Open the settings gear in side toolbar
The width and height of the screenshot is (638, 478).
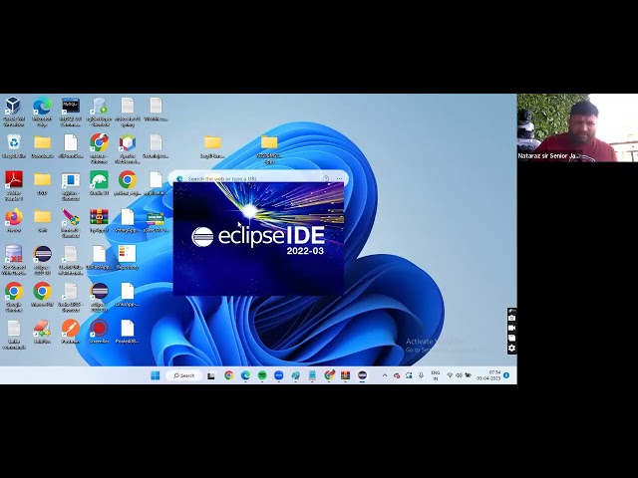pyautogui.click(x=511, y=348)
